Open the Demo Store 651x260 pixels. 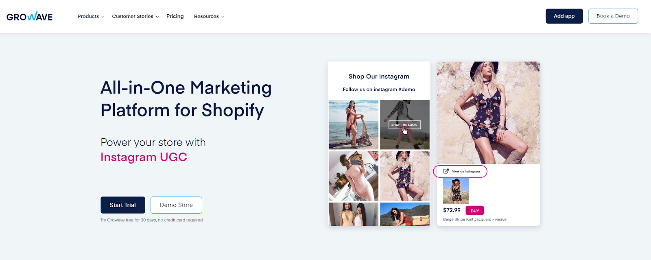click(176, 205)
